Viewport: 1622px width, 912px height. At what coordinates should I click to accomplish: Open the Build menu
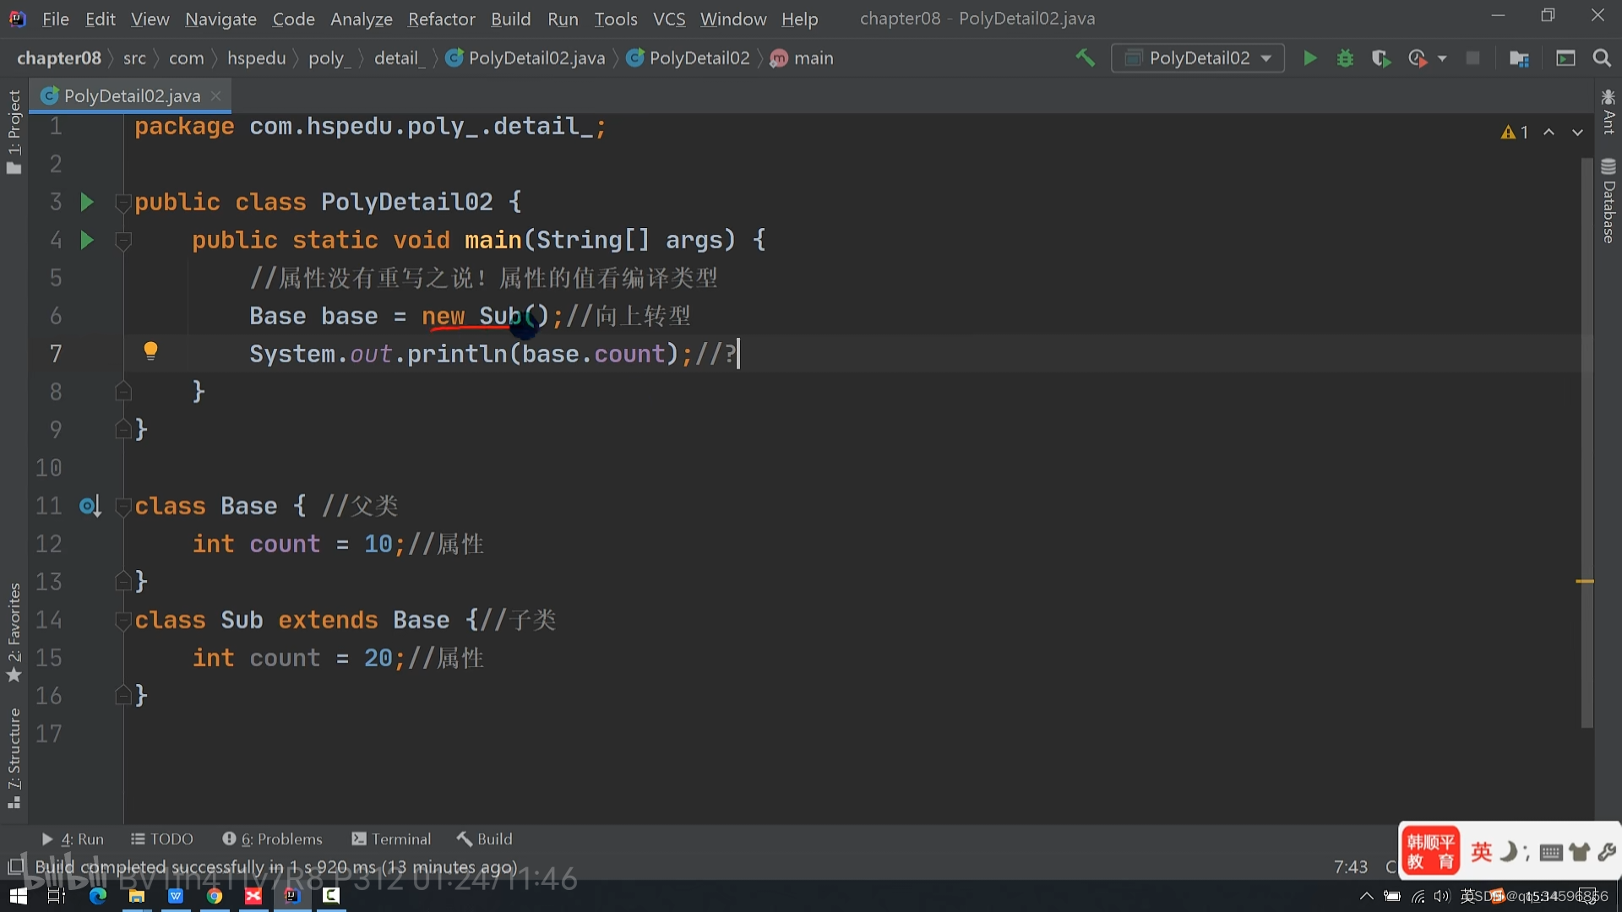(x=511, y=19)
